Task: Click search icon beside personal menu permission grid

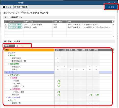Action: (113, 50)
